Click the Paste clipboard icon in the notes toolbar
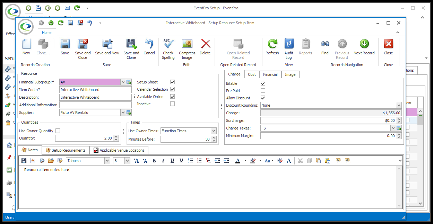The image size is (433, 224). [x=318, y=161]
